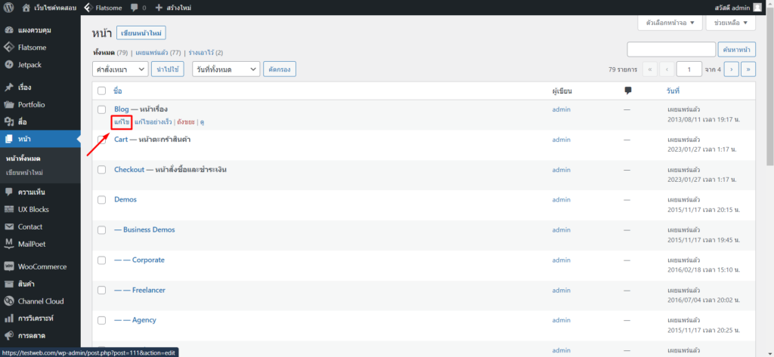Click the WooCommerce icon in sidebar
Image resolution: width=774 pixels, height=357 pixels.
tap(8, 266)
